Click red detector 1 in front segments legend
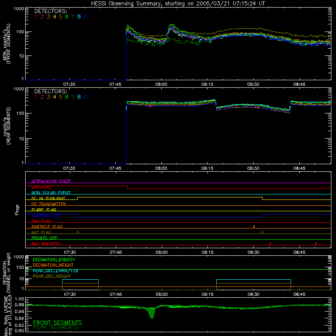Image resolution: width=336 pixels, height=336 pixels. click(36, 17)
